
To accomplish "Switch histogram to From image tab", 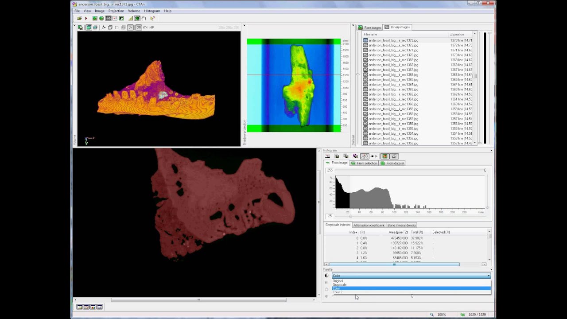I will [337, 163].
